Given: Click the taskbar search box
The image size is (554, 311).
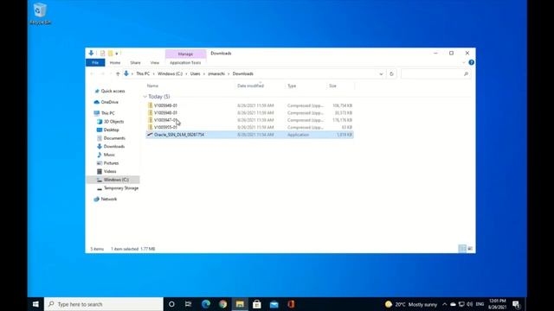Looking at the screenshot, I should tap(104, 304).
